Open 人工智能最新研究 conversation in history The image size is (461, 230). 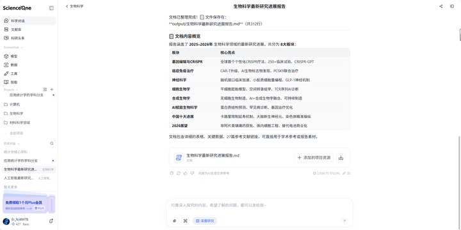29,178
